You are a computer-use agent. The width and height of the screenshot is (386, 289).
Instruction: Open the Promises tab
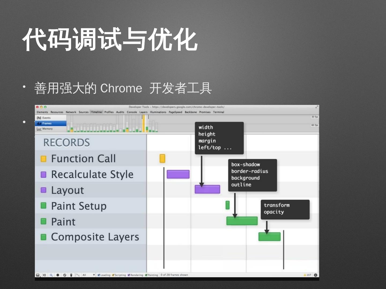205,112
